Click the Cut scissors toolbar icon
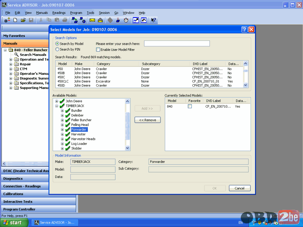303x227 pixels. click(x=41, y=20)
